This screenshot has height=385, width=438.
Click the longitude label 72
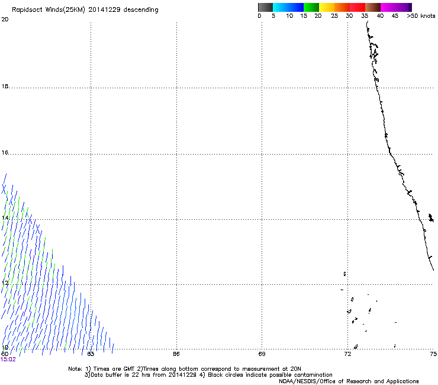click(347, 354)
